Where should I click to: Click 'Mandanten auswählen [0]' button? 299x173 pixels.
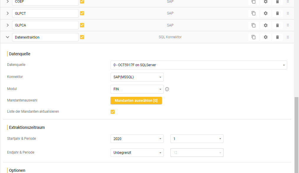[x=136, y=101]
